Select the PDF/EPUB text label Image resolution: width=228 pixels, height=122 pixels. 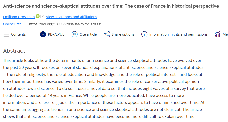(x=56, y=34)
